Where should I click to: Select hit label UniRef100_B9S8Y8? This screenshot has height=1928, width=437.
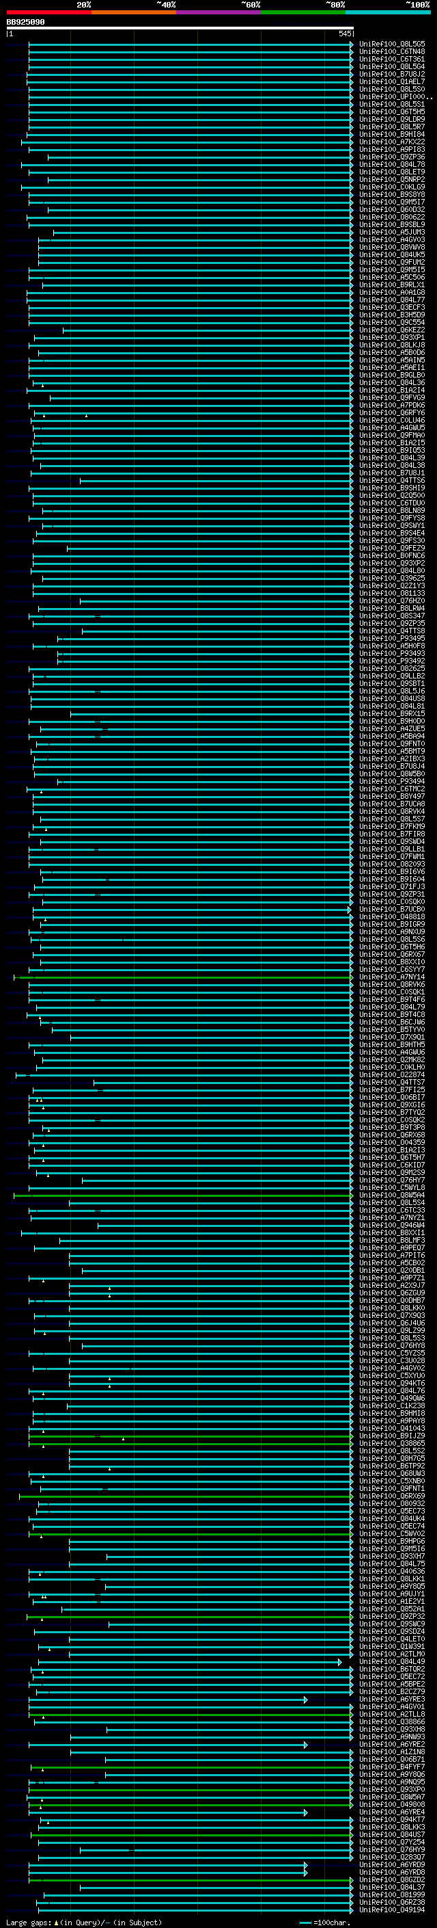[392, 195]
